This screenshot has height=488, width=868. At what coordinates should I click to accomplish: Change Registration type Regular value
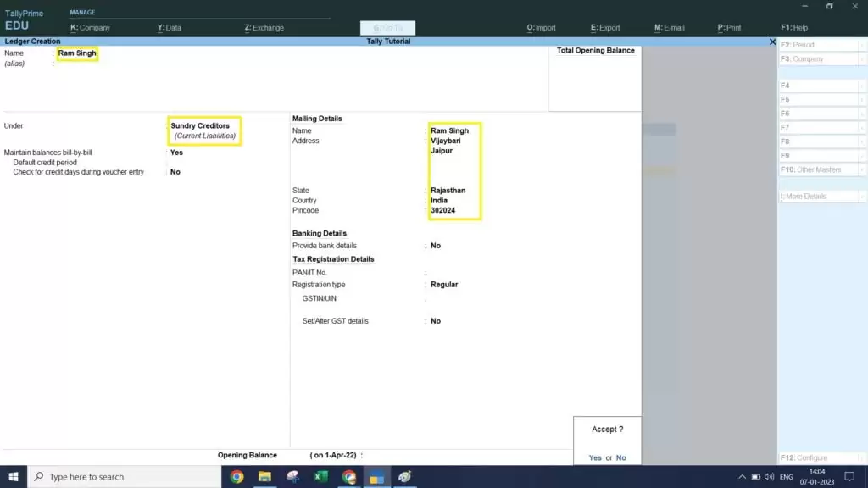(x=444, y=285)
